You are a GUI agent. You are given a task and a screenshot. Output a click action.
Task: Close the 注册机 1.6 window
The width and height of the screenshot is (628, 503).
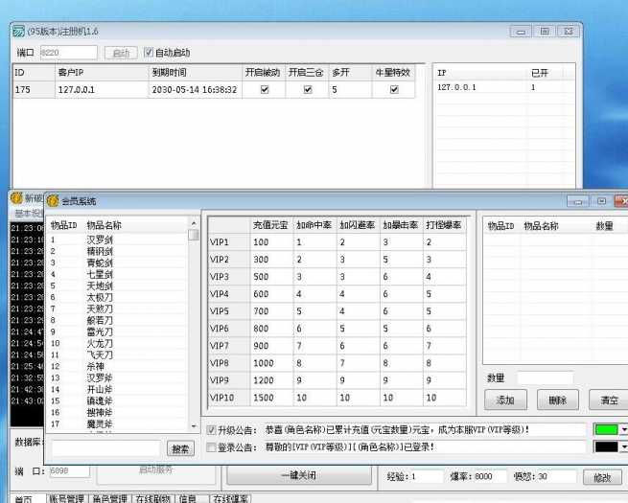click(x=571, y=32)
